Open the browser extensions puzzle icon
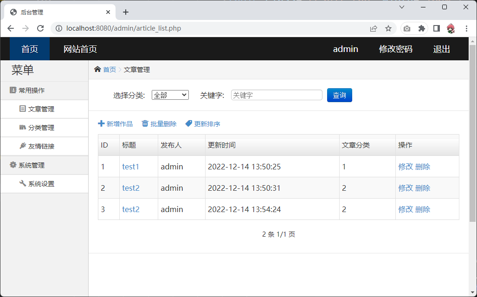Screen dimensions: 477x297 pyautogui.click(x=421, y=28)
